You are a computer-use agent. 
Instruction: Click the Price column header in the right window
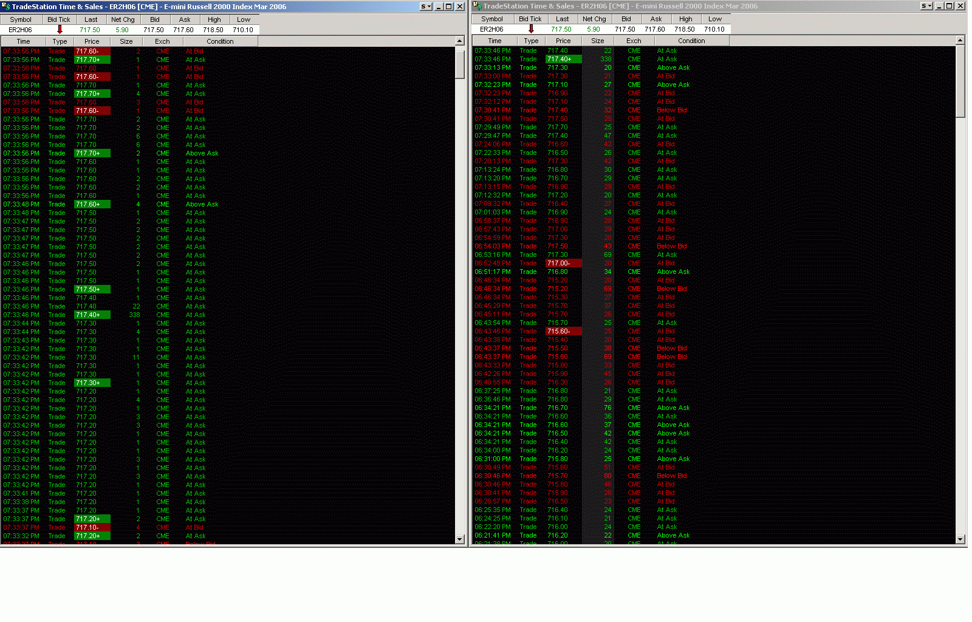tap(563, 41)
